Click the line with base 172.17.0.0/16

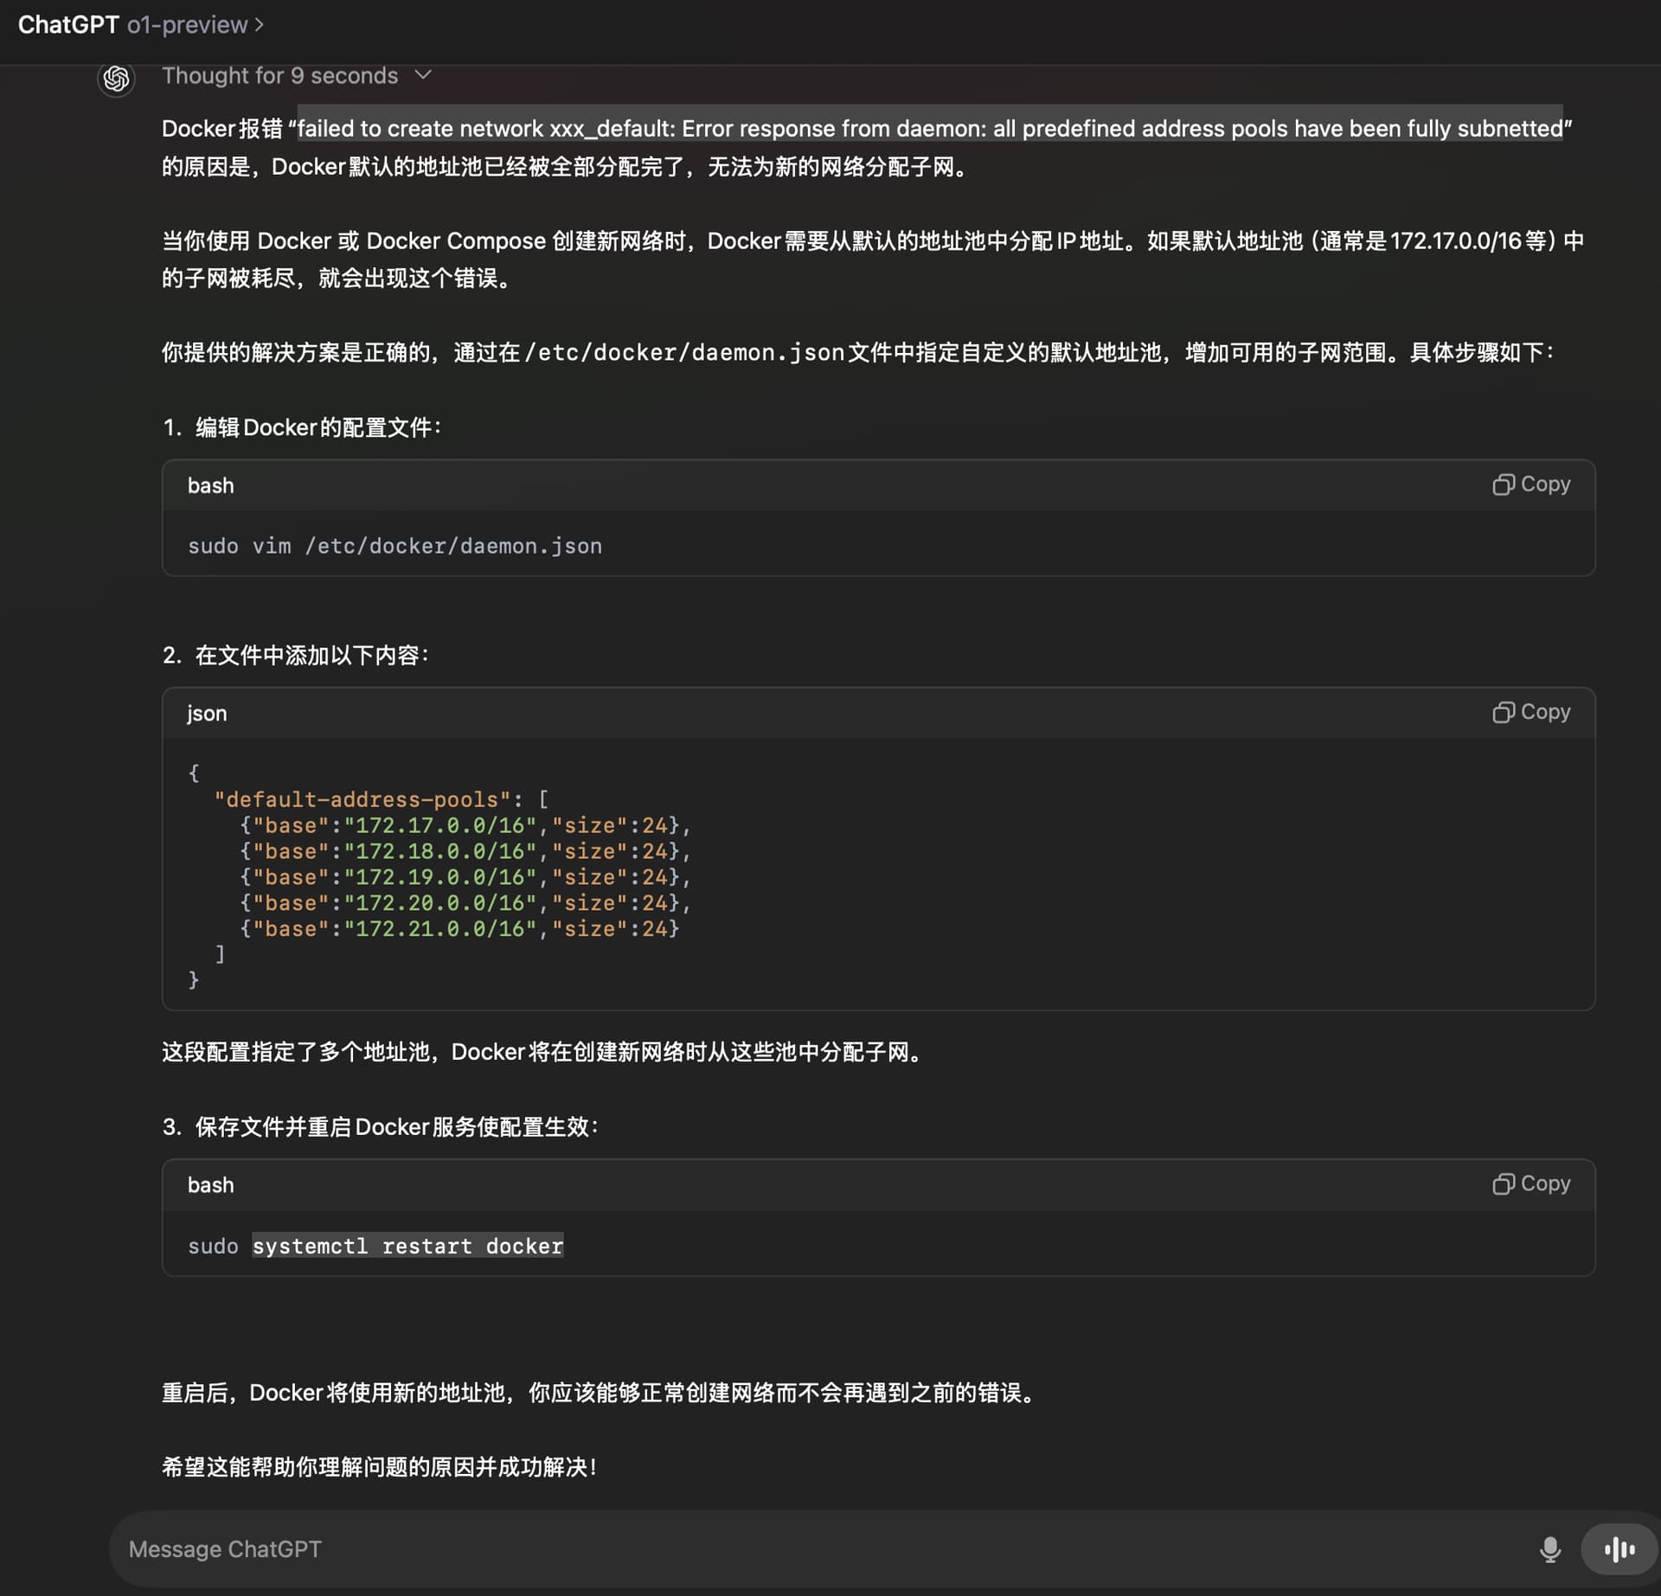point(465,825)
